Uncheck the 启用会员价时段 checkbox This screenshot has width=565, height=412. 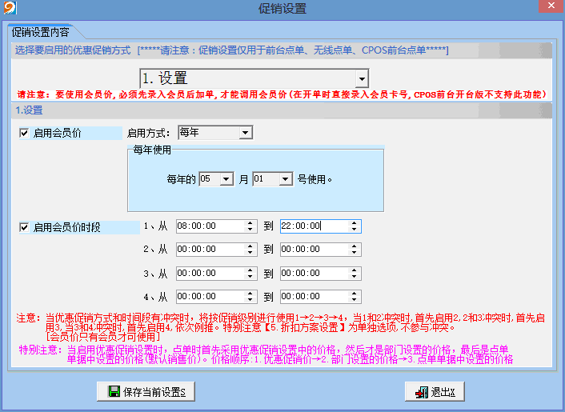[24, 227]
